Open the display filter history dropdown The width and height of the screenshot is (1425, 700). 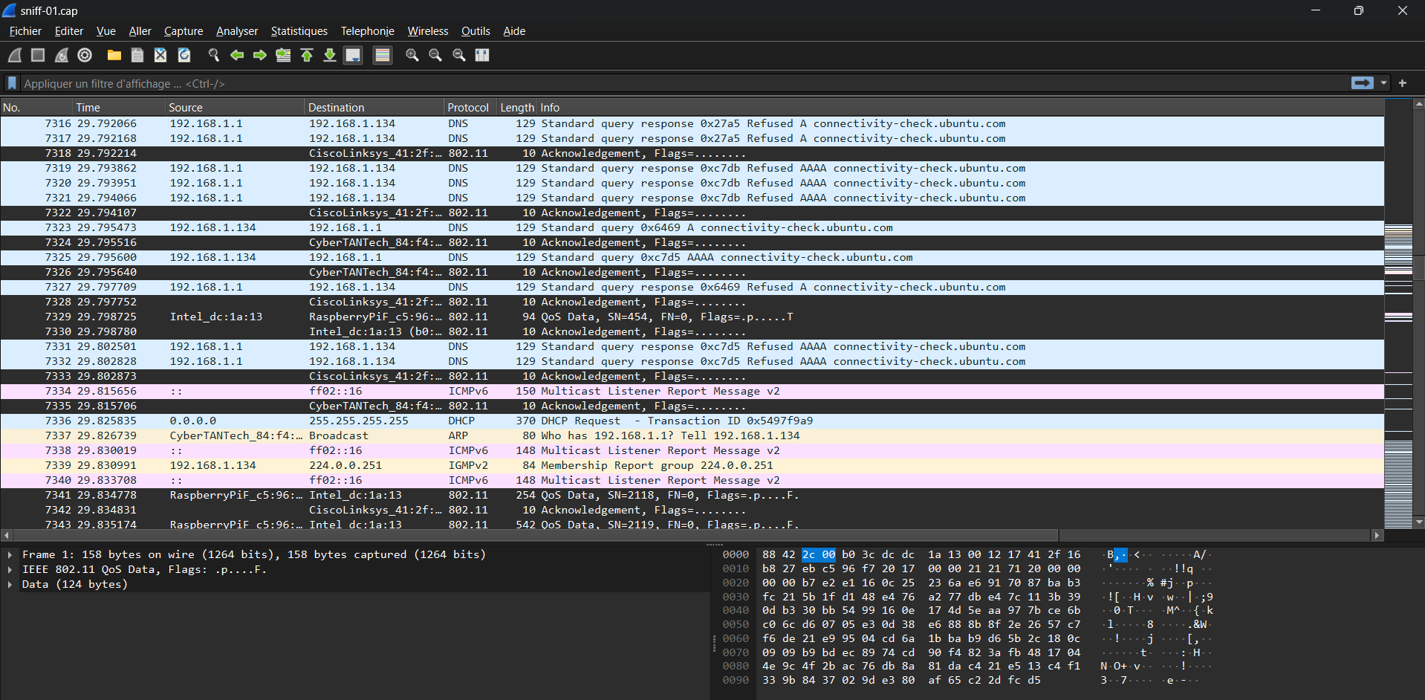[1383, 83]
